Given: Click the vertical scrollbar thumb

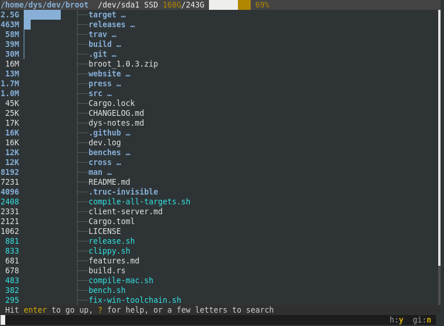Looking at the screenshot, I should click(439, 138).
